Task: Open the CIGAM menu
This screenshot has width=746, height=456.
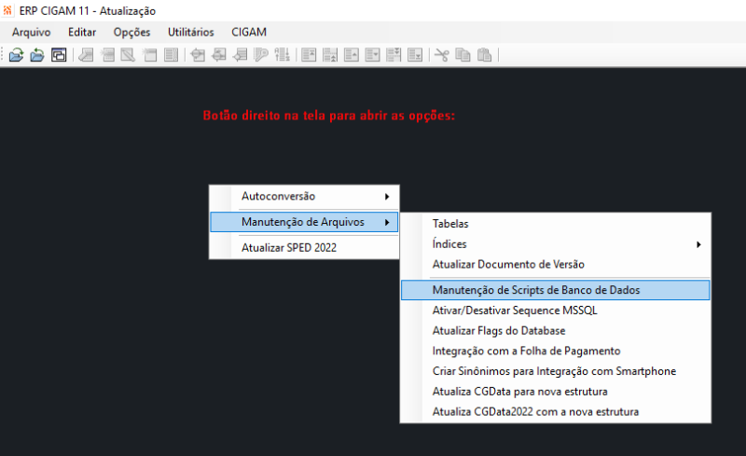Action: [249, 32]
